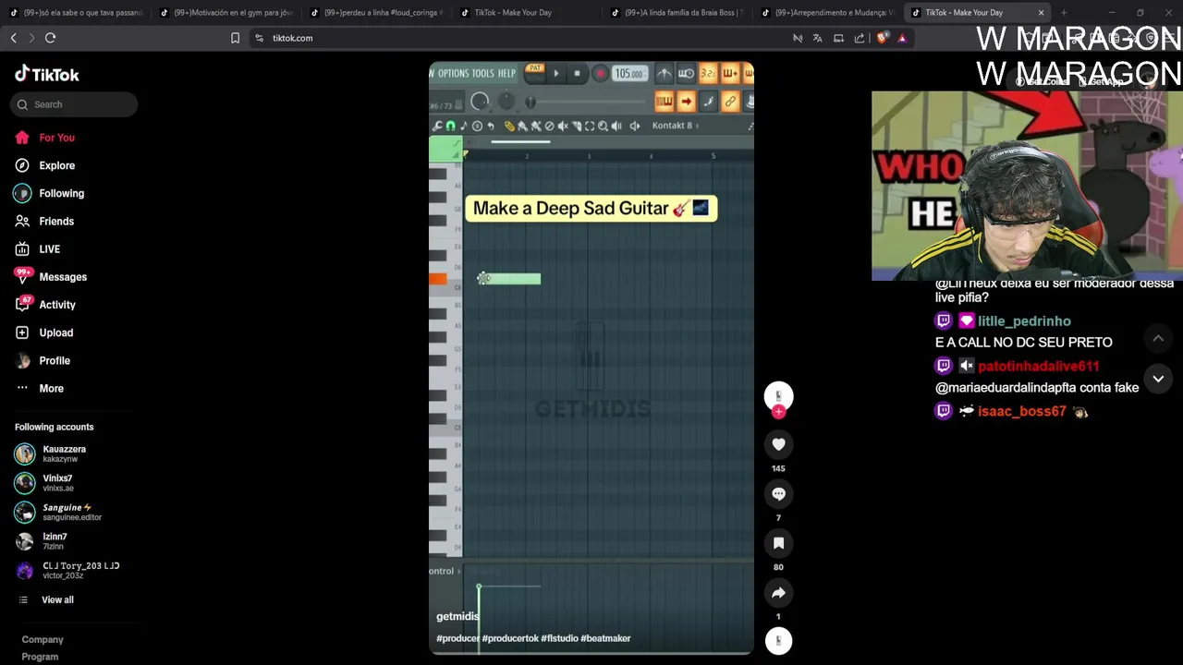Like the video with the heart icon
The height and width of the screenshot is (665, 1183).
coord(778,444)
